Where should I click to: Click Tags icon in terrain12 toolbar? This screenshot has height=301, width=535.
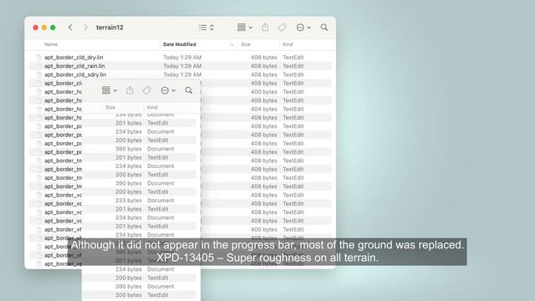click(283, 28)
